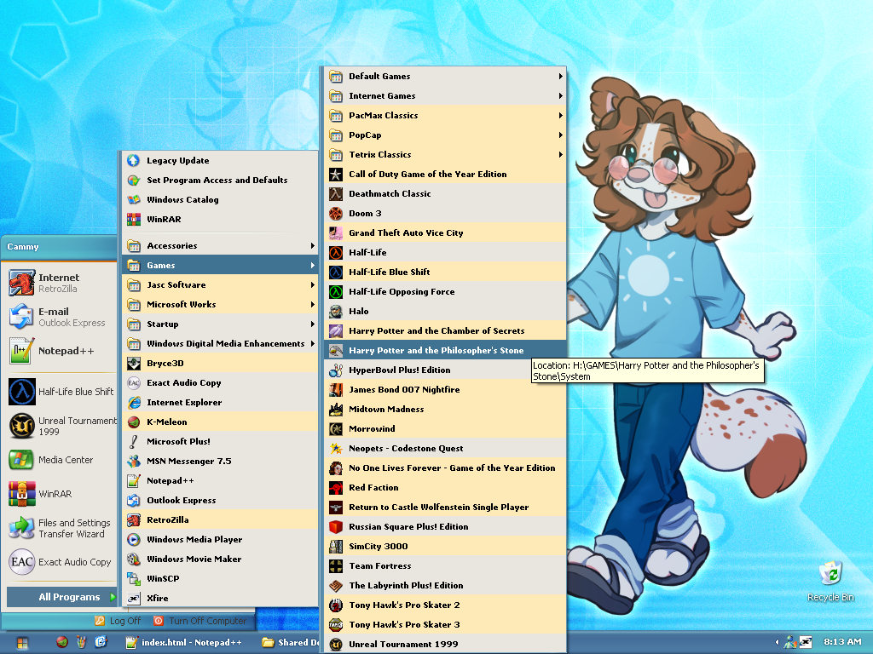Viewport: 873px width, 654px height.
Task: Open RetroZilla Internet pinned shortcut
Action: point(58,283)
